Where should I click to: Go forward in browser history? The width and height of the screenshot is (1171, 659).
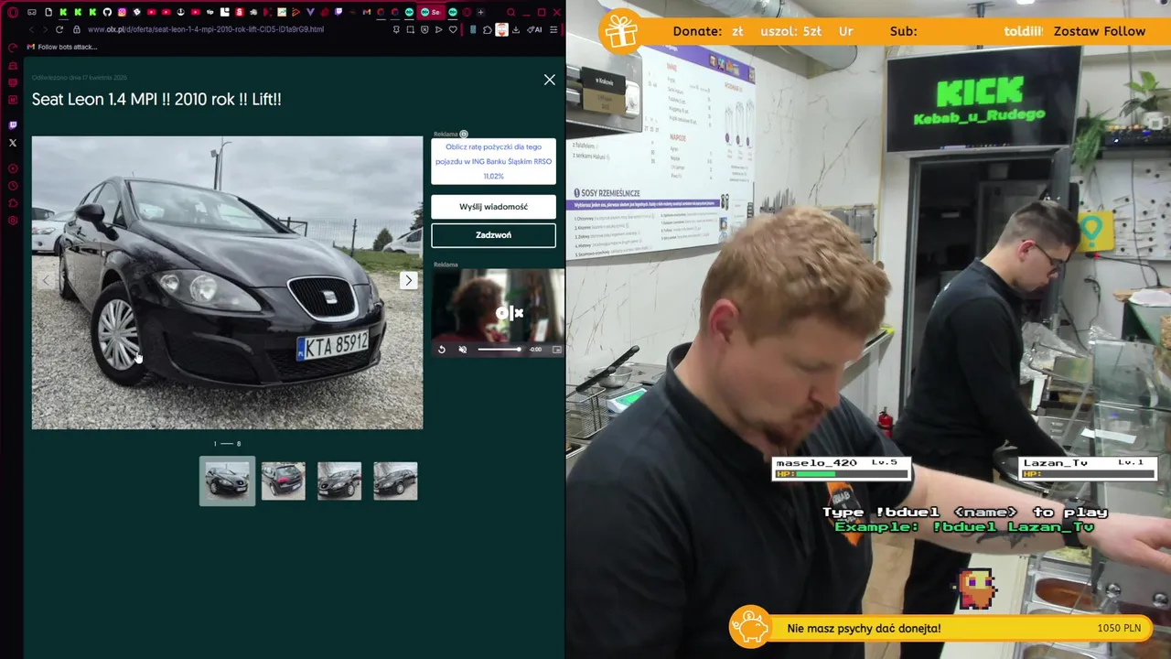tap(45, 29)
